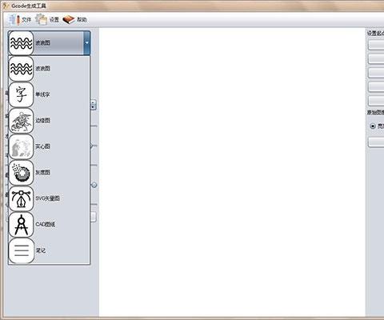Image resolution: width=384 pixels, height=320 pixels.
Task: Pick the 实心图 solid image option
Action: pos(50,146)
